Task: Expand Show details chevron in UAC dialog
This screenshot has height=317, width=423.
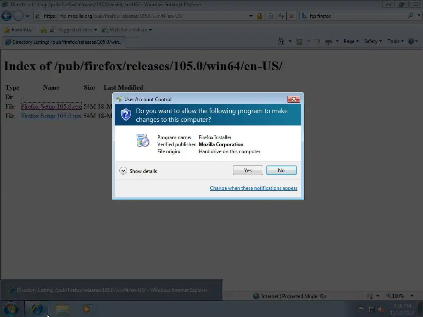Action: click(123, 171)
